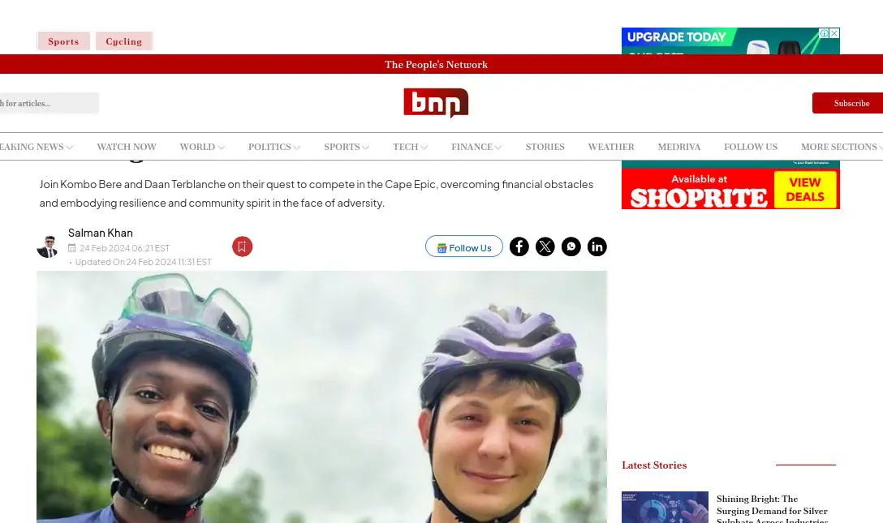Click the Subscribe button
883x523 pixels.
click(x=847, y=103)
